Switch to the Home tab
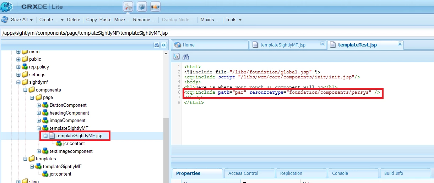This screenshot has height=183, width=434. click(210, 45)
